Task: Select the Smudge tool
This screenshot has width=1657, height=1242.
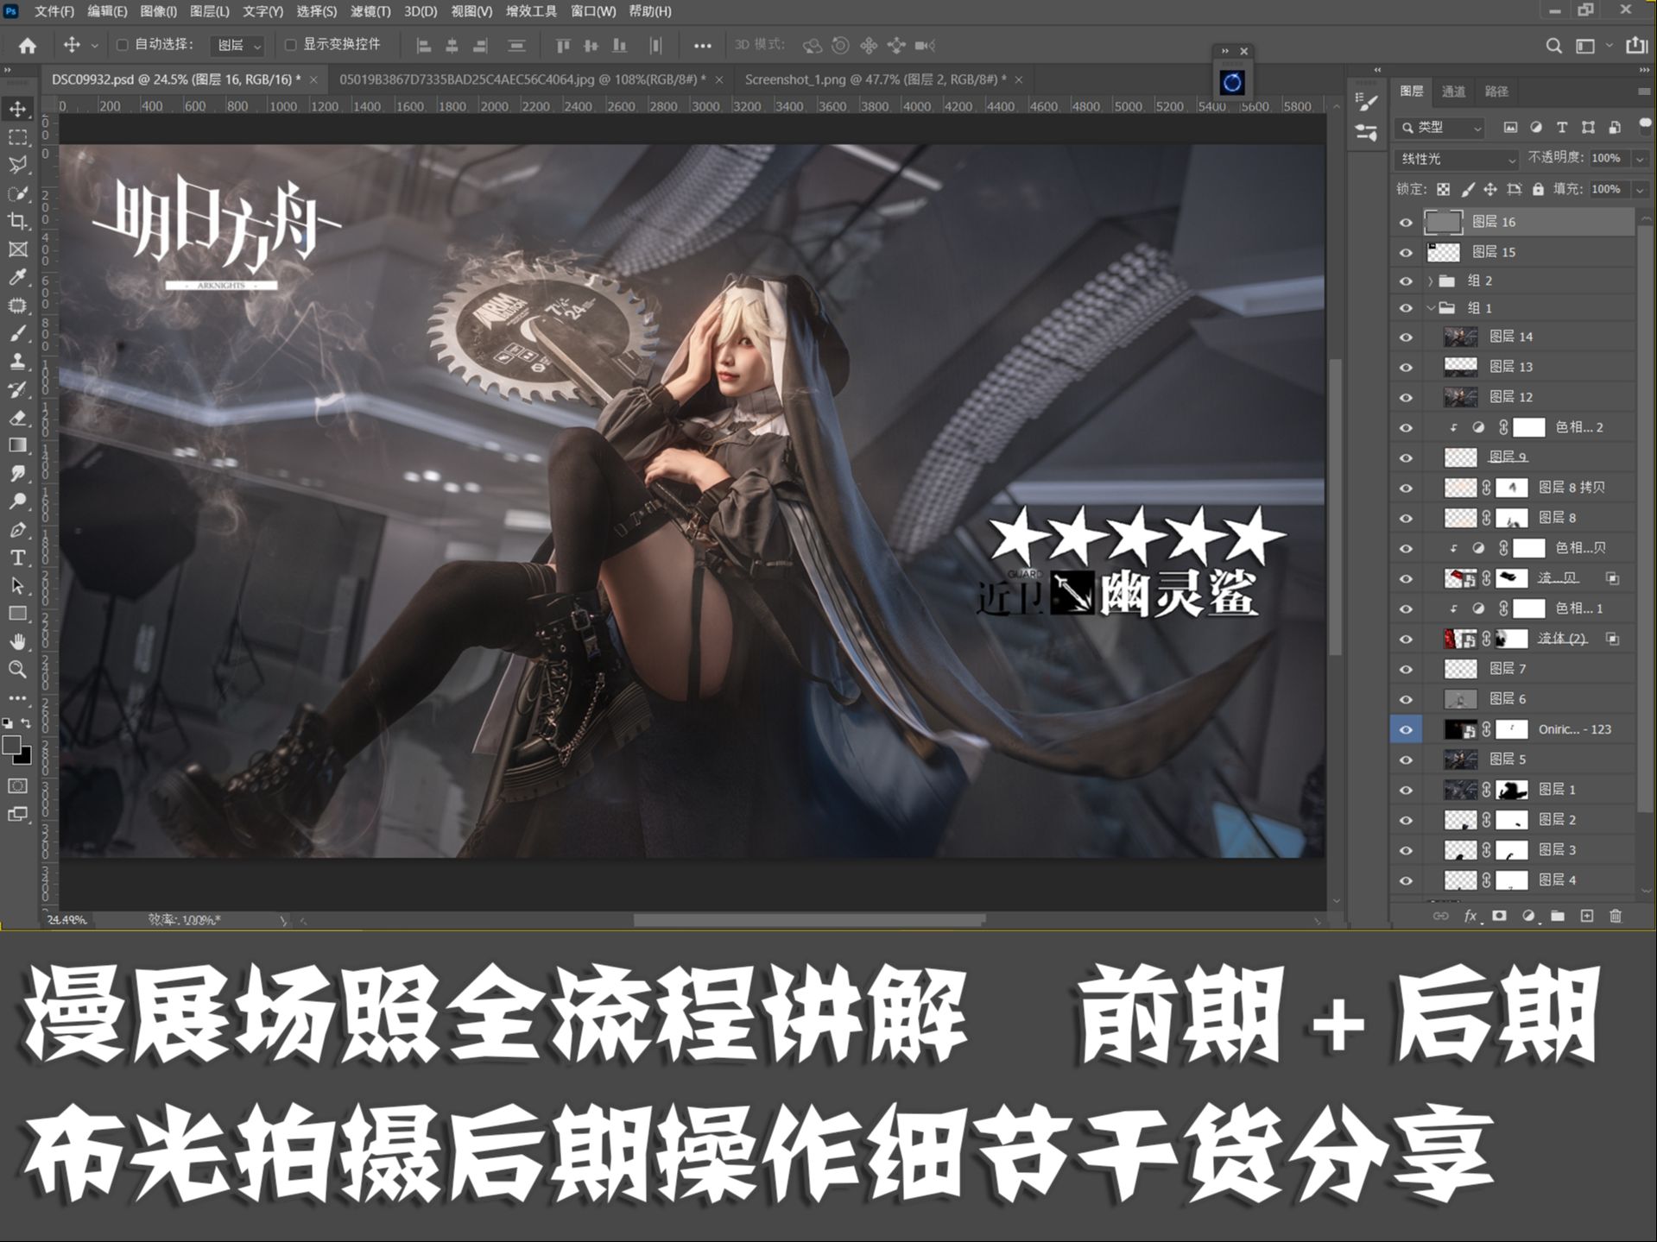Action: coord(17,474)
